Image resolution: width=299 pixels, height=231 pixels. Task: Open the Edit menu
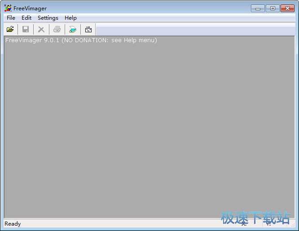coord(26,18)
